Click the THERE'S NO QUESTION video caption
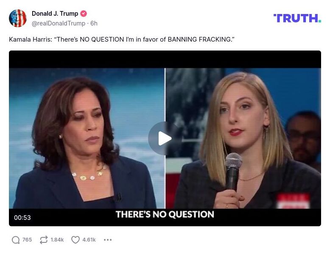The width and height of the screenshot is (330, 253). click(x=165, y=214)
